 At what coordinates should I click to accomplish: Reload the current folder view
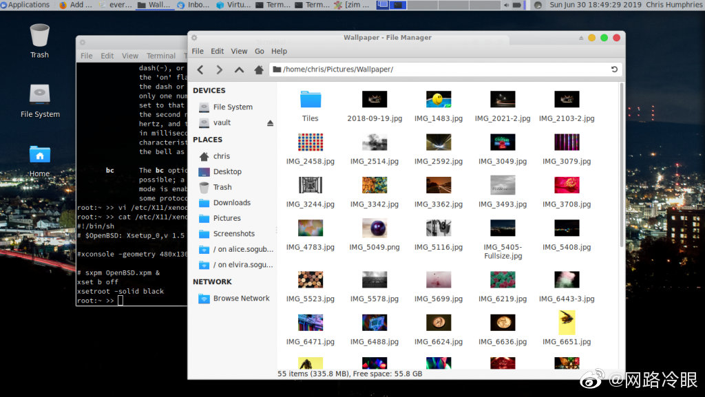point(614,69)
